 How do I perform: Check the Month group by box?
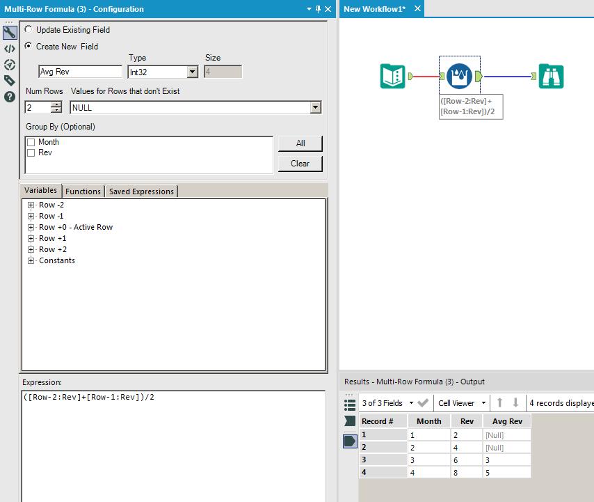(31, 142)
